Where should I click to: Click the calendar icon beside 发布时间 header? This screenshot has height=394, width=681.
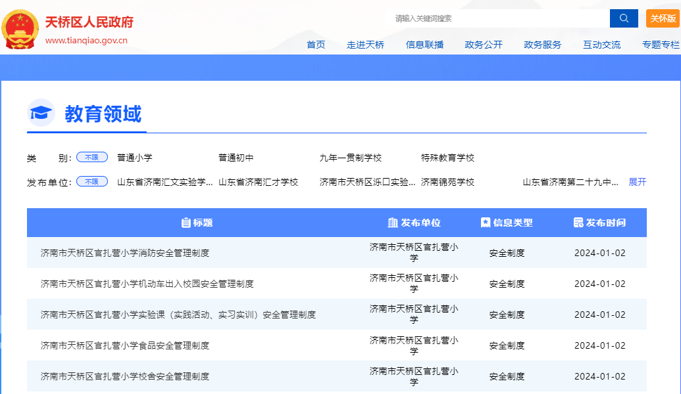pos(578,223)
